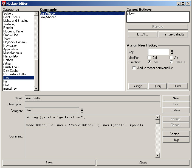Image resolution: width=192 pixels, height=168 pixels.
Task: Enable the Alt modifier checkbox
Action: point(171,58)
